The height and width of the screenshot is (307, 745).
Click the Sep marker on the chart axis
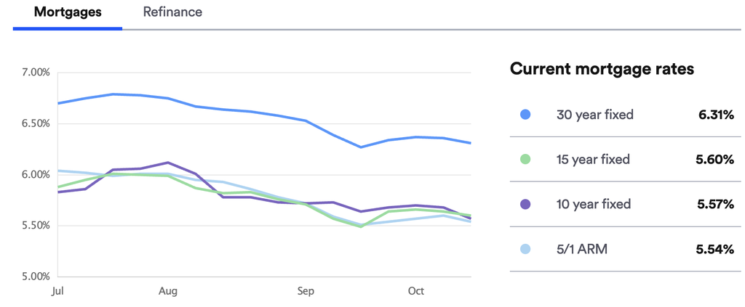306,291
